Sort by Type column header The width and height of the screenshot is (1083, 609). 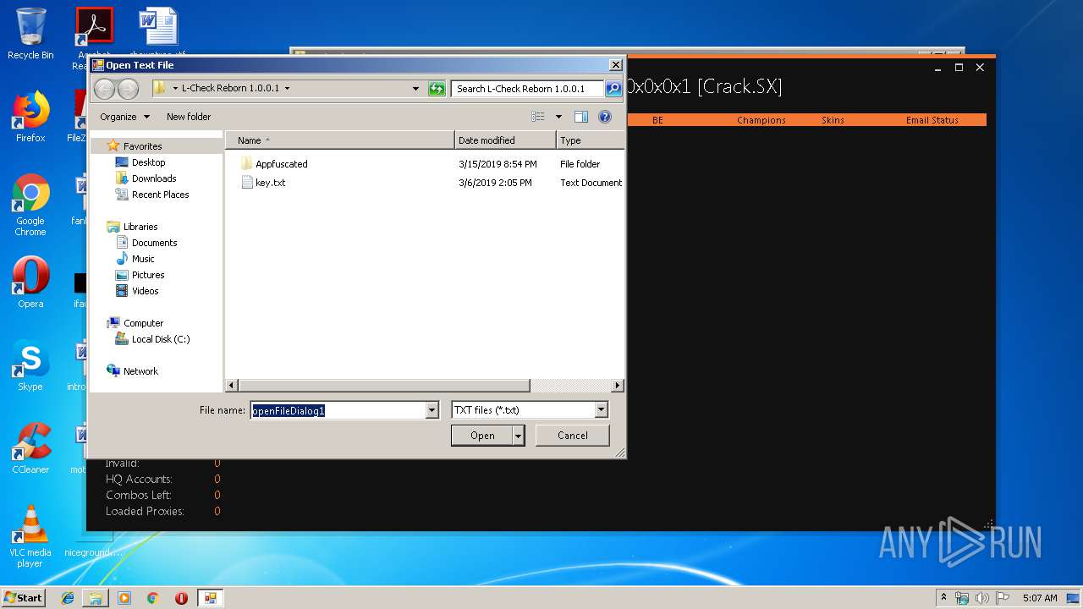tap(591, 140)
